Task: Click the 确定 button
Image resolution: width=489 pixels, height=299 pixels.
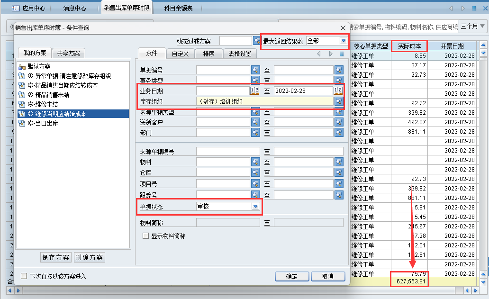Action: pos(291,276)
